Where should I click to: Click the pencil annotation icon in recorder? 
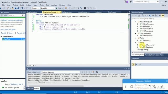tap(162, 87)
